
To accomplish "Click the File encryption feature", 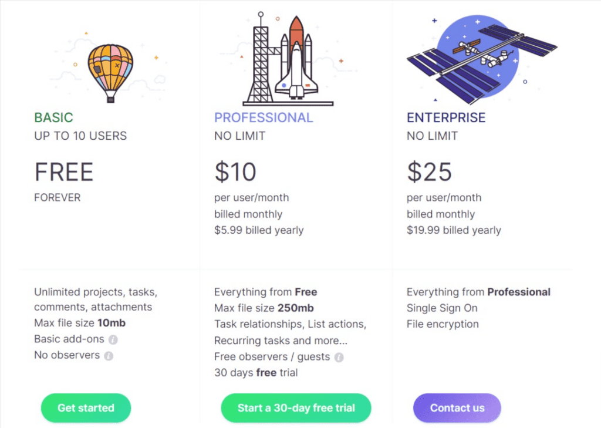I will 443,324.
